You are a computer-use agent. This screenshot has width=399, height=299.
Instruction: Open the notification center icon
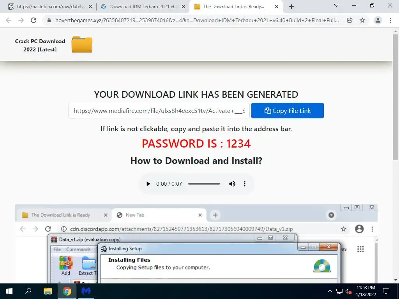coord(386,291)
